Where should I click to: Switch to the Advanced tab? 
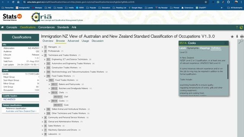(x=73, y=41)
